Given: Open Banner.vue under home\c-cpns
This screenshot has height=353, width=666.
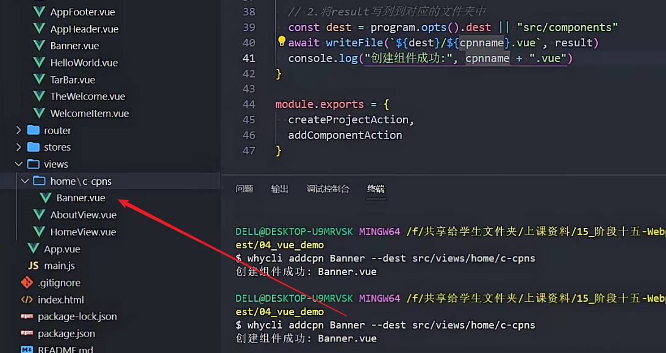Looking at the screenshot, I should (81, 198).
